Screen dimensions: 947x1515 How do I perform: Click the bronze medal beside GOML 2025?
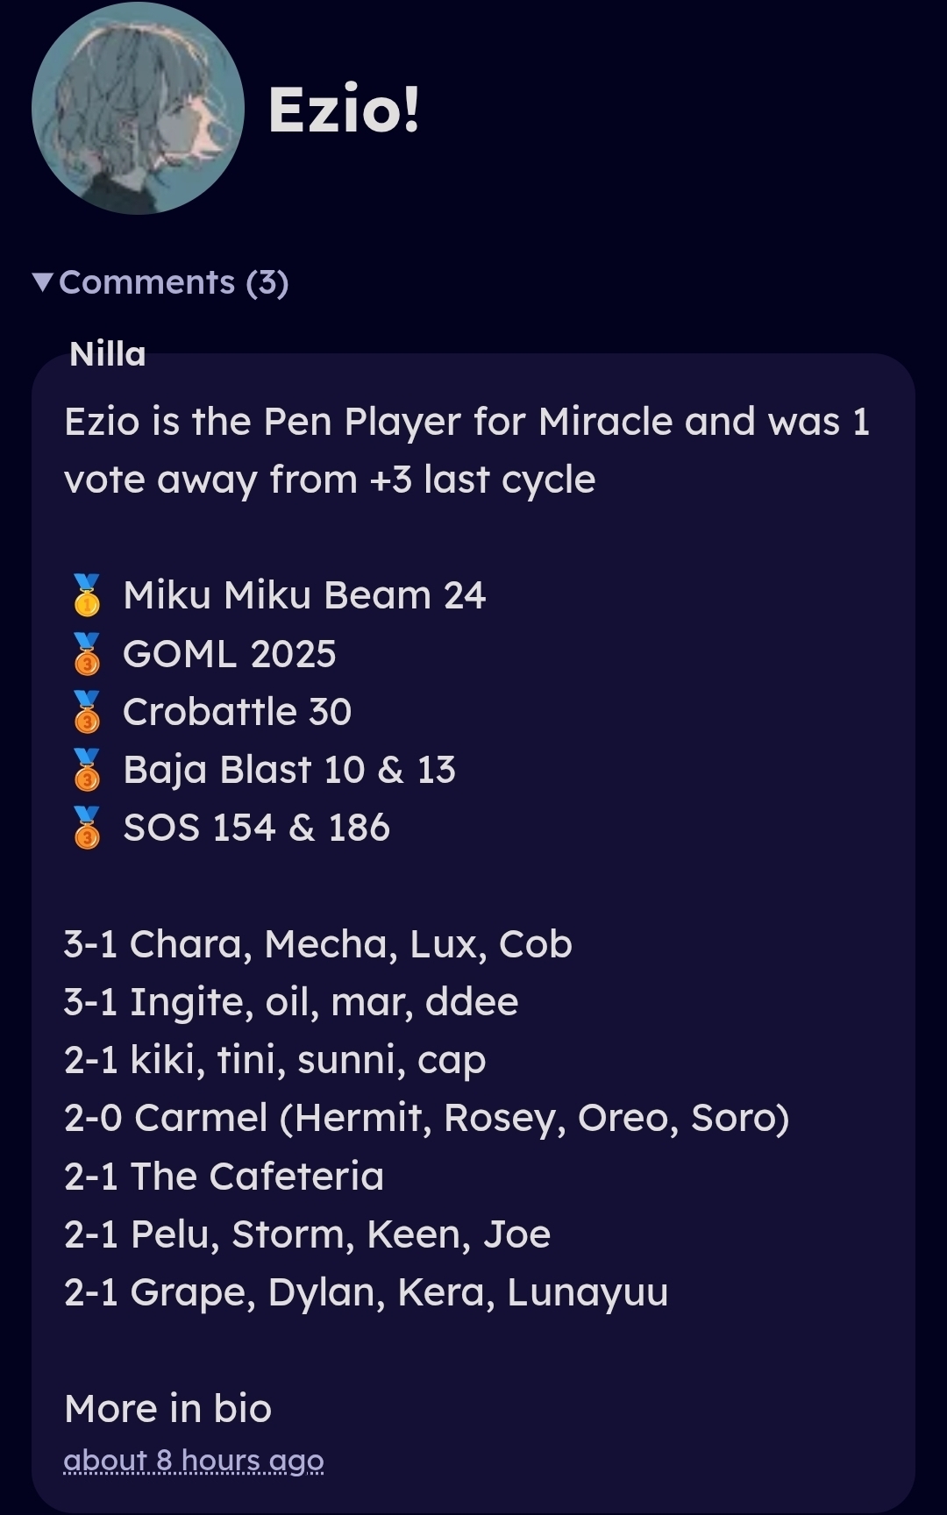point(87,654)
